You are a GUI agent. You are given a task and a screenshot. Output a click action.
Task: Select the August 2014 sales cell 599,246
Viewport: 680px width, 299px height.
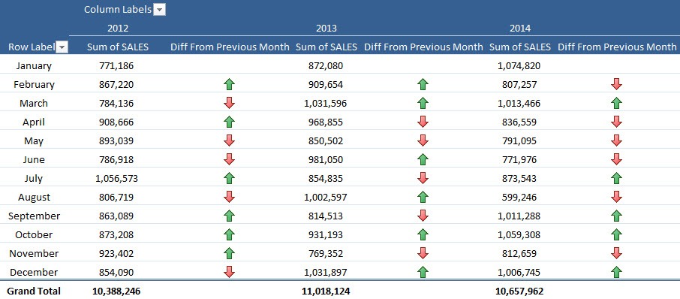click(519, 197)
